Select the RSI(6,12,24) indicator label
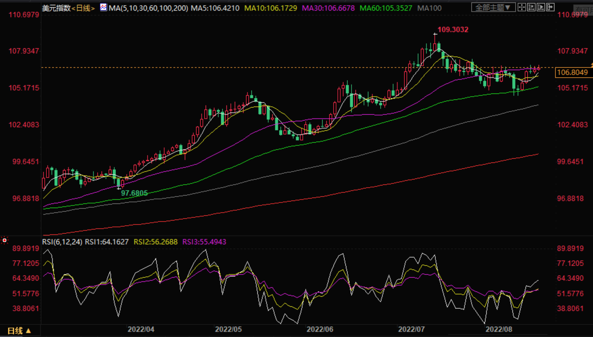 [x=63, y=242]
